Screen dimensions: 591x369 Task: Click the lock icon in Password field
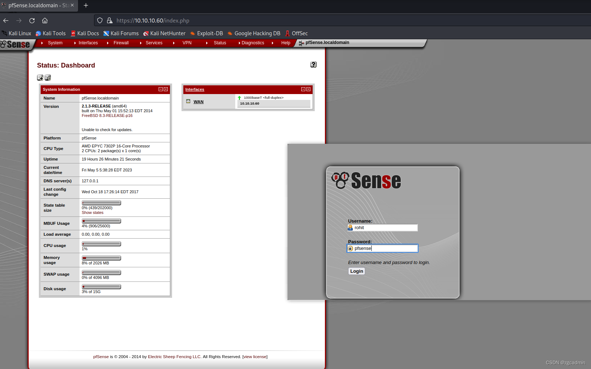[350, 248]
